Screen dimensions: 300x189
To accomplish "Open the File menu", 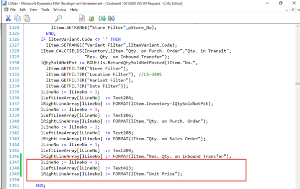I will coord(13,9).
